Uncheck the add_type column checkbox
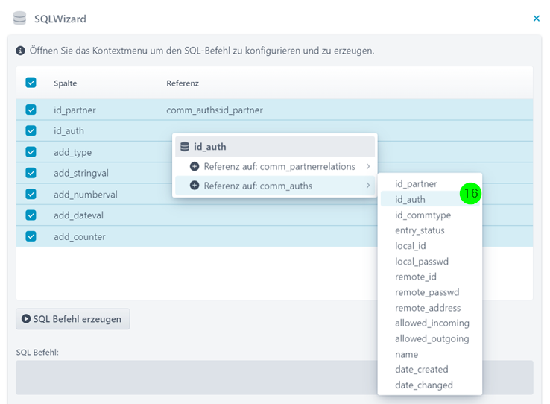The width and height of the screenshot is (550, 404). 31,152
